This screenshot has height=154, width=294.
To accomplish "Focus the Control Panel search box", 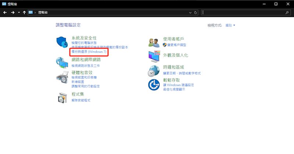I will 246,12.
